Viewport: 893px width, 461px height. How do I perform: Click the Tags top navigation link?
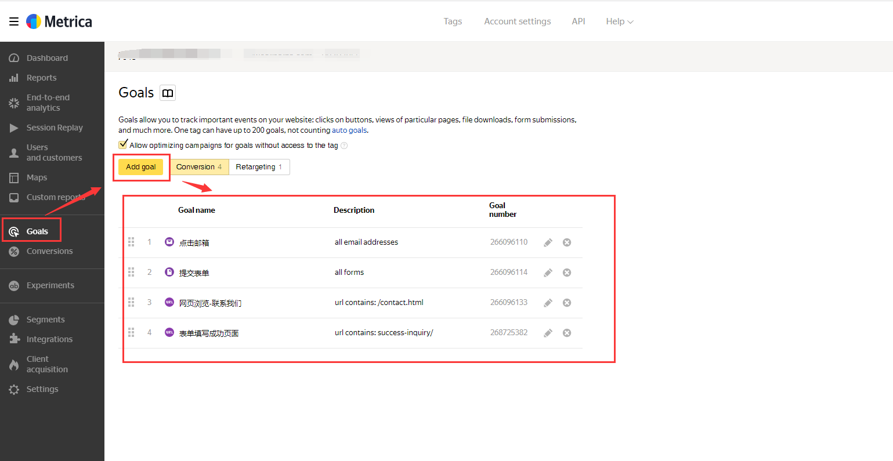(453, 21)
